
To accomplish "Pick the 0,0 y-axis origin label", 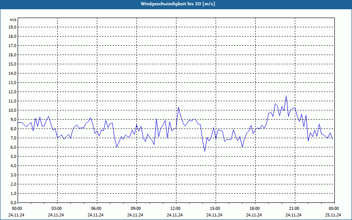I will 14,202.
